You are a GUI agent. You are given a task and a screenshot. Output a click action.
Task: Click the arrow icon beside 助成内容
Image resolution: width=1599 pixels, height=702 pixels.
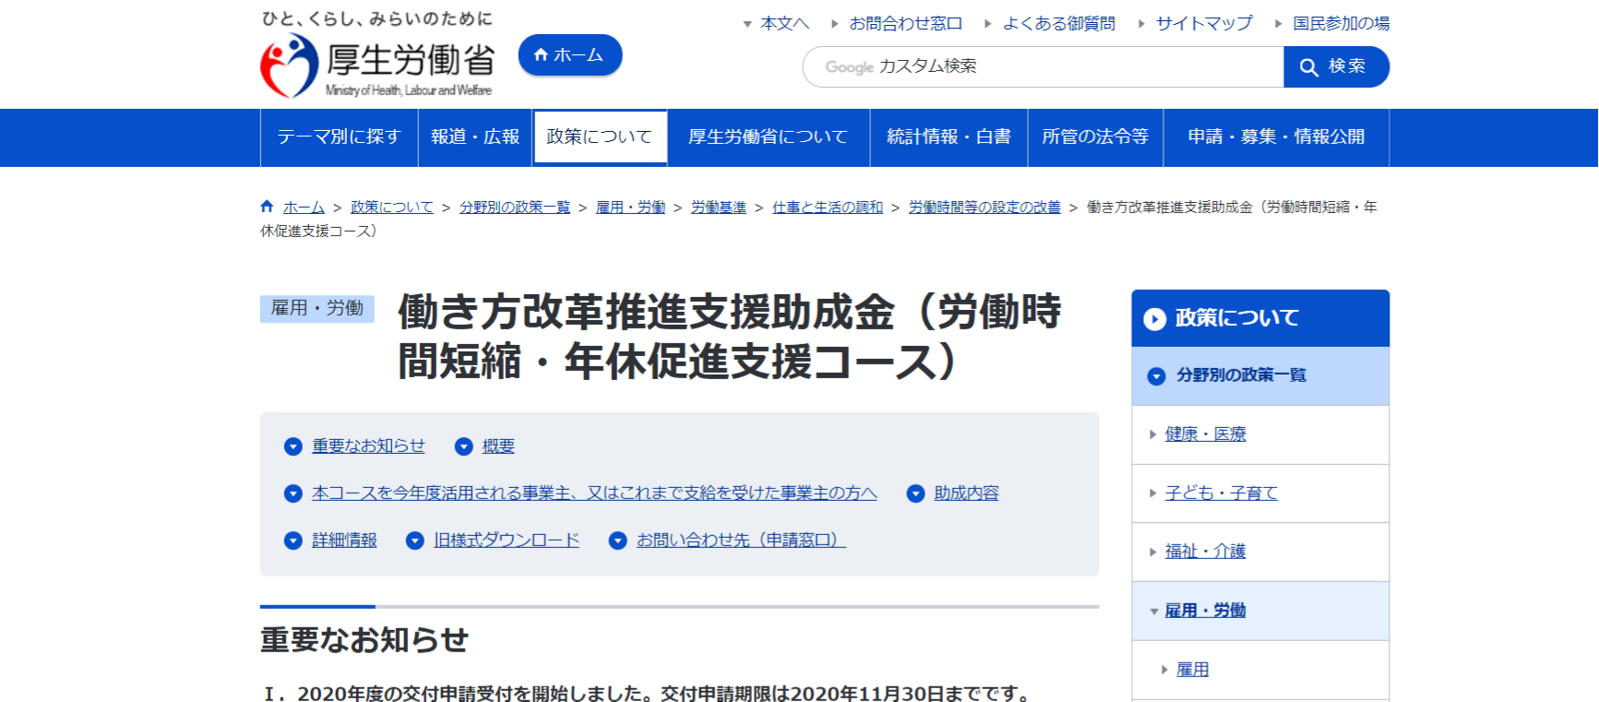click(x=915, y=494)
